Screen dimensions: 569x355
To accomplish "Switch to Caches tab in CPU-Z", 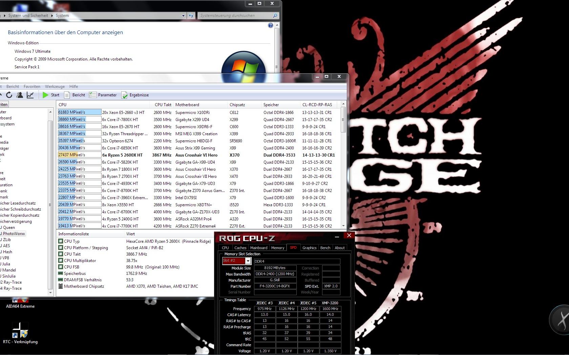I will pos(240,248).
